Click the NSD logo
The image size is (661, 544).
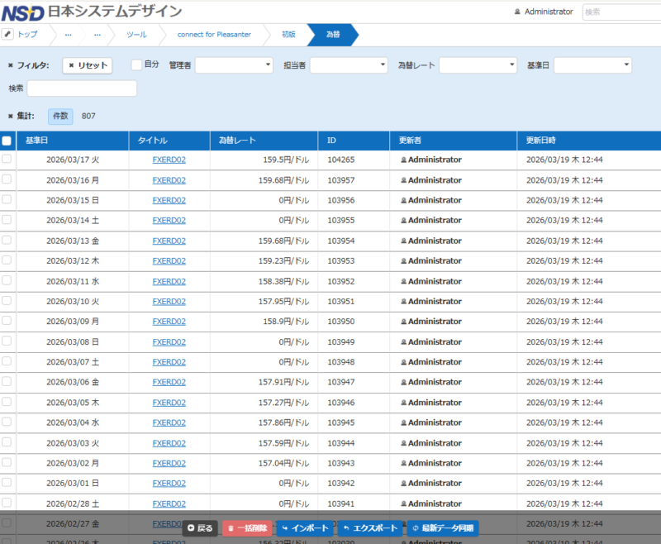[x=21, y=12]
